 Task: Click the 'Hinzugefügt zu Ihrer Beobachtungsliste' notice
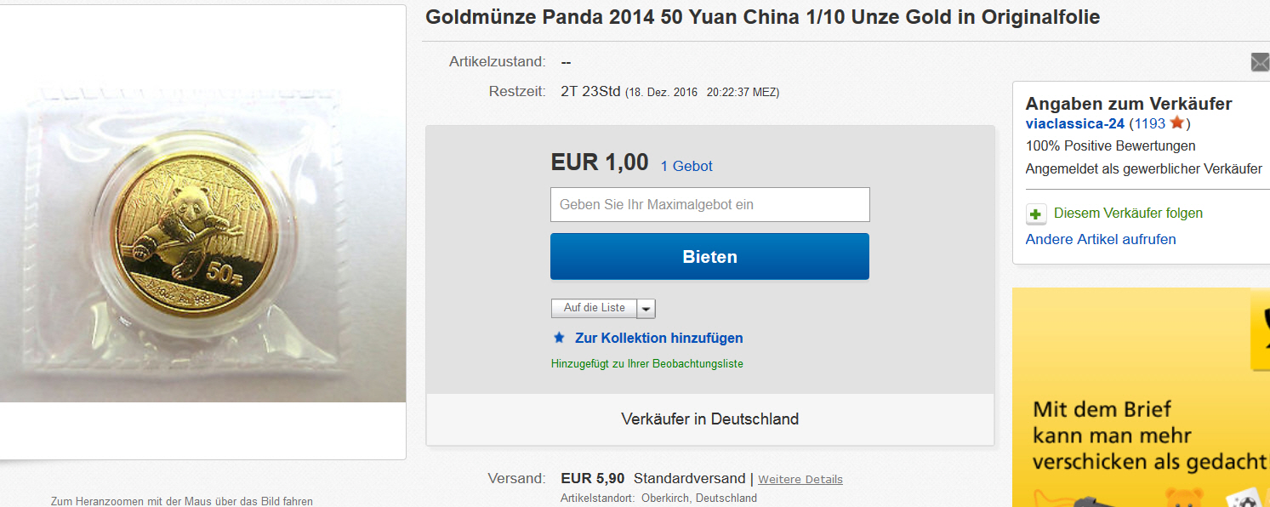click(647, 364)
